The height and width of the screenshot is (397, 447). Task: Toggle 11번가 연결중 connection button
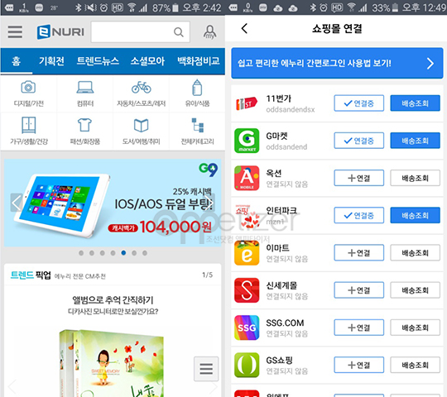coord(359,103)
